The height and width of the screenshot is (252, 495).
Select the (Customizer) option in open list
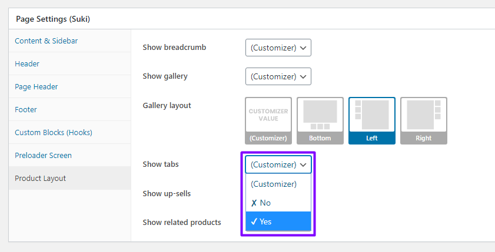[278, 184]
